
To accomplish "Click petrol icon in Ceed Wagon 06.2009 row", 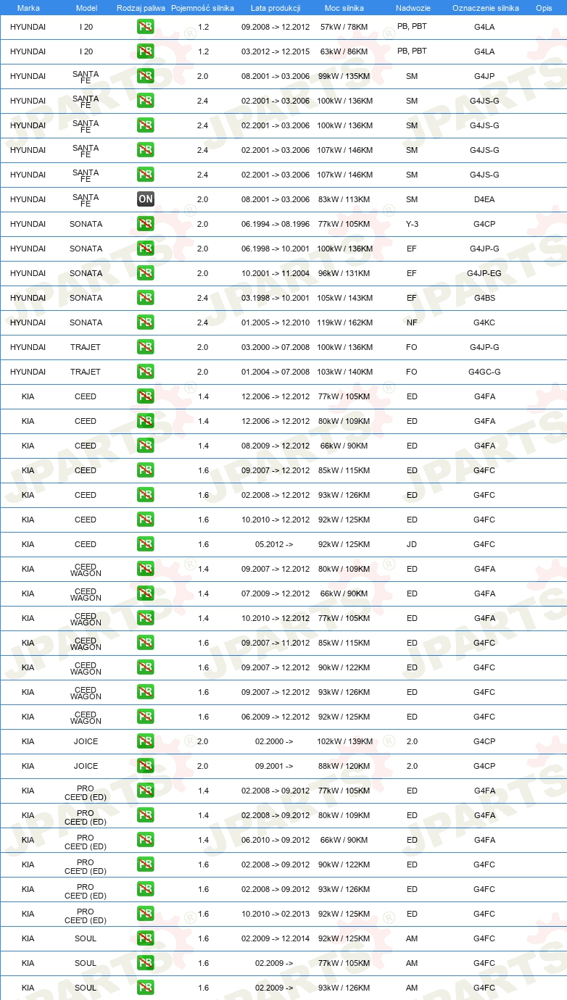I will tap(146, 717).
